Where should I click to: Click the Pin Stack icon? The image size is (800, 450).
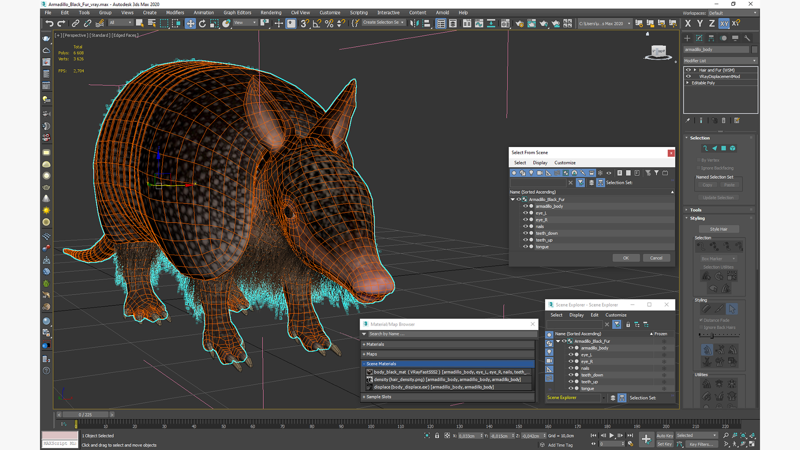click(x=688, y=120)
